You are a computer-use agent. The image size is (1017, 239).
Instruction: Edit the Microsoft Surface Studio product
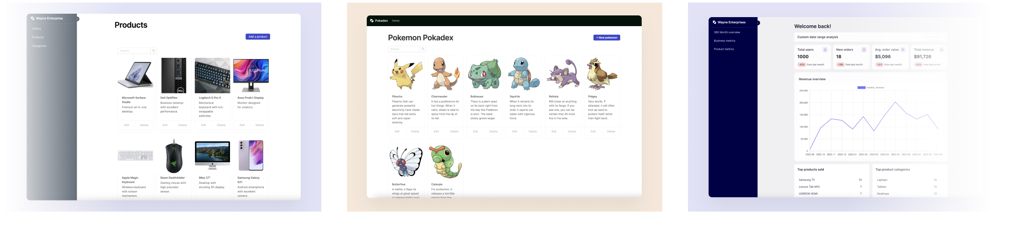click(x=126, y=125)
